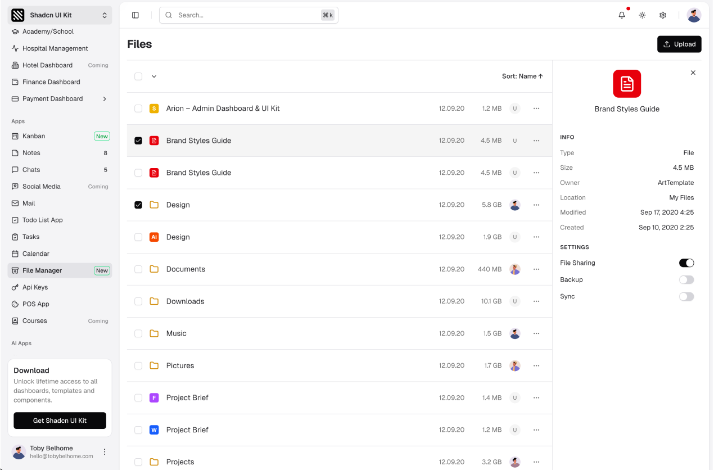Screen dimensions: 714x470
Task: Click the orange Ai file icon of Design
Action: pyautogui.click(x=154, y=237)
